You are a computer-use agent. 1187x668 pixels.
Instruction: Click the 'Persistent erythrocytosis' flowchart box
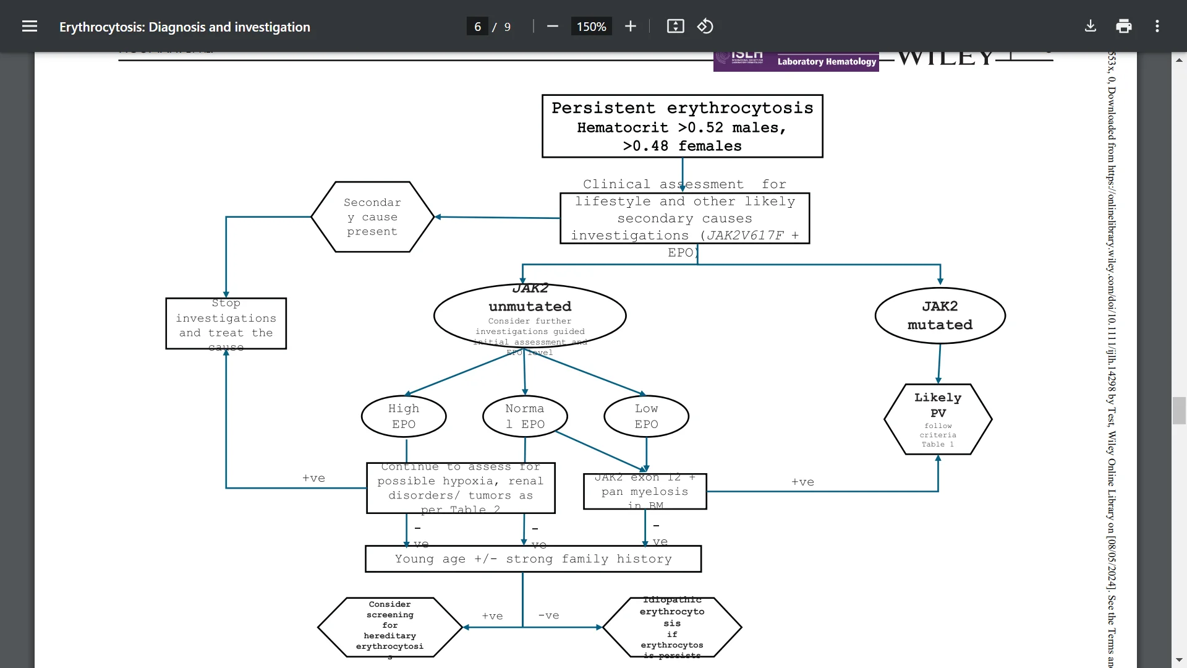click(683, 126)
